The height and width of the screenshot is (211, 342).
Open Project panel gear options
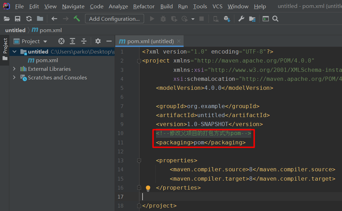98,41
